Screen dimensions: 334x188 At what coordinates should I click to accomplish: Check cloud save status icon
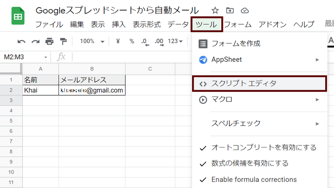[x=245, y=10]
